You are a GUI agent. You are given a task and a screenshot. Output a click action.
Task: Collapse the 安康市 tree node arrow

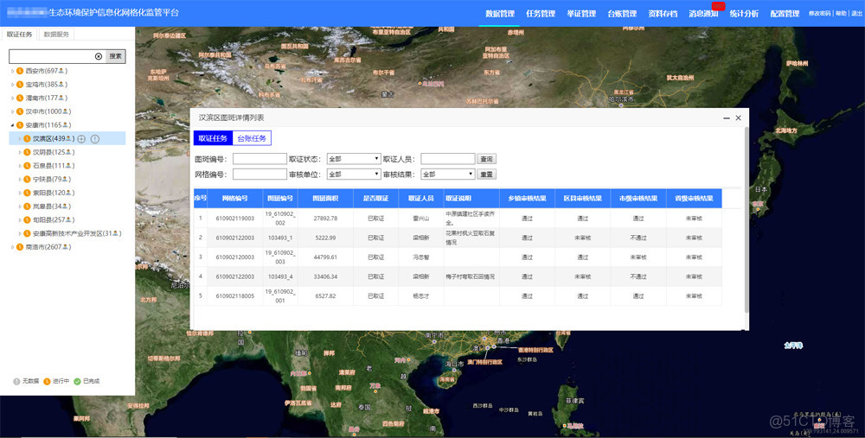coord(13,125)
